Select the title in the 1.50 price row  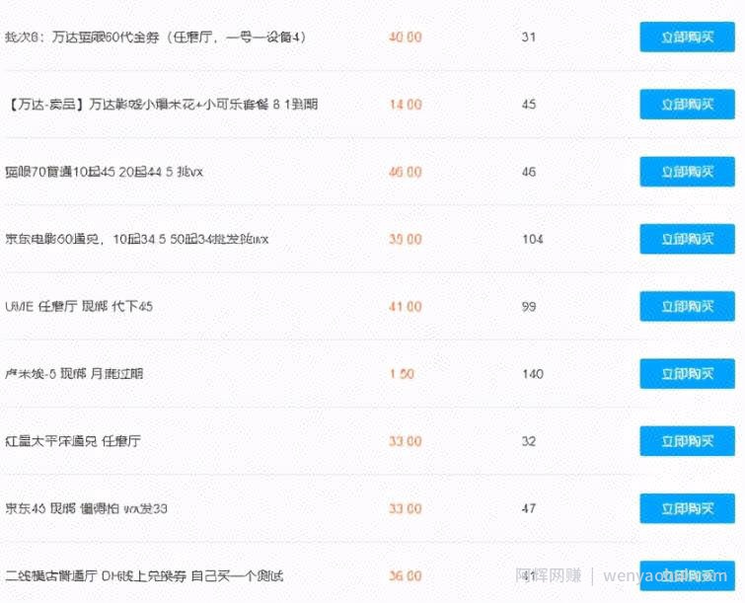coord(74,374)
